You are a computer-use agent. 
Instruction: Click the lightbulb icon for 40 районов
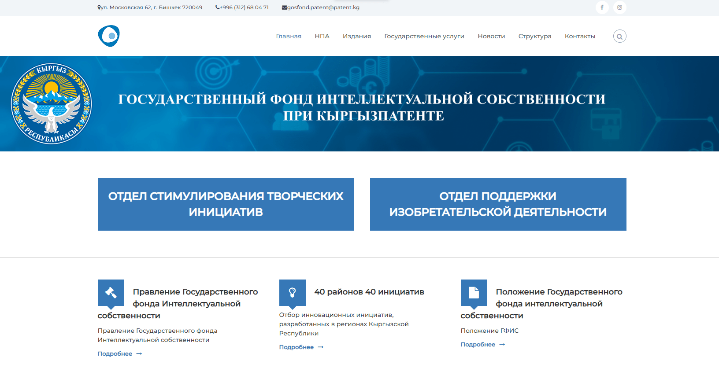click(293, 292)
